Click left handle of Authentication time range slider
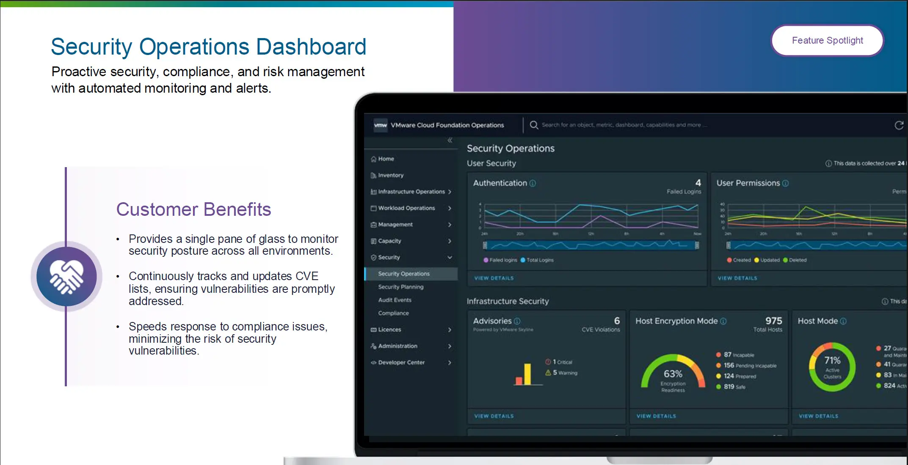Image resolution: width=908 pixels, height=465 pixels. coord(485,245)
